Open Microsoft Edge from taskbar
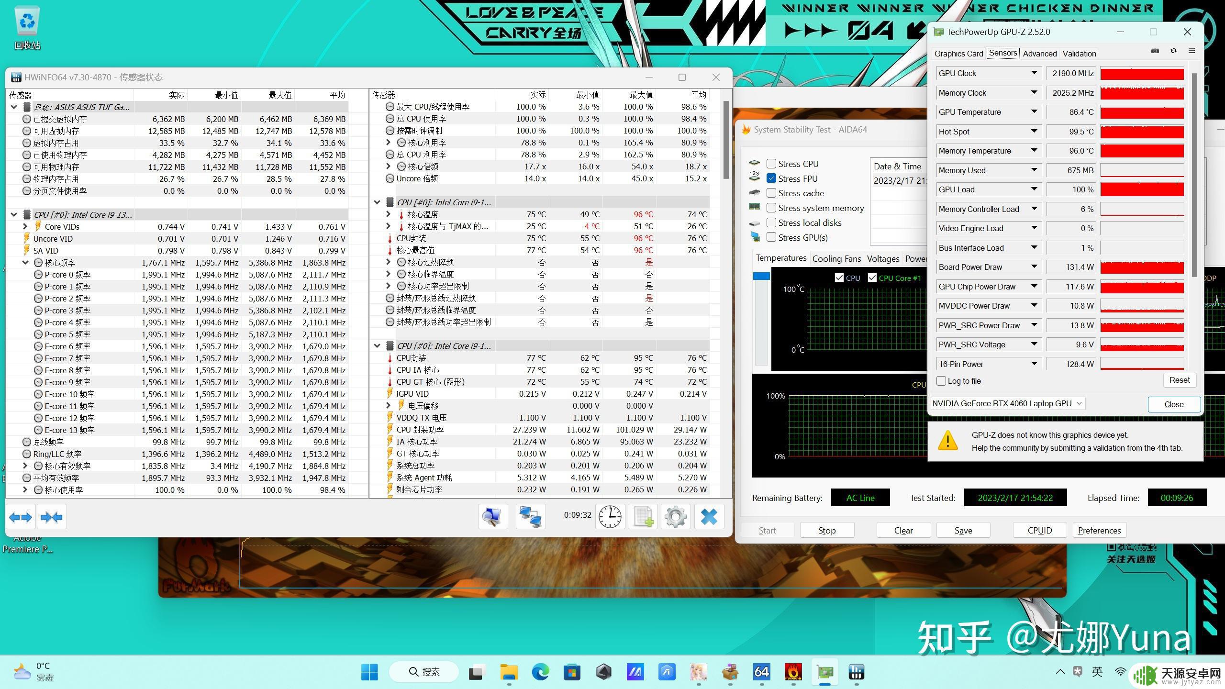The width and height of the screenshot is (1225, 689). click(x=541, y=672)
